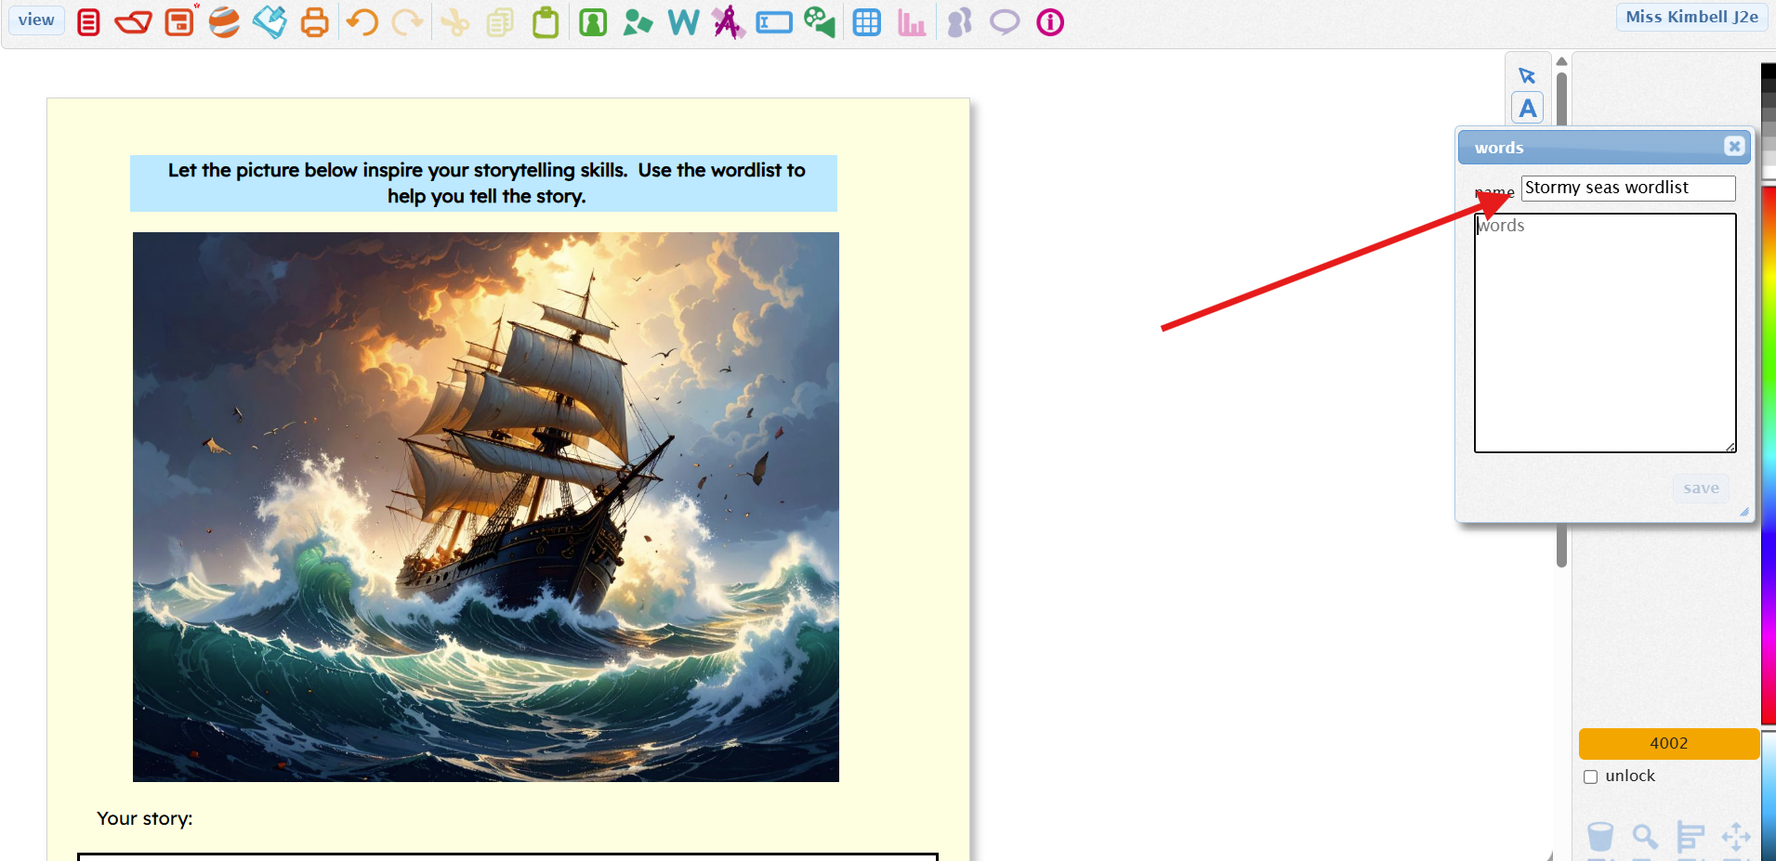Click the orange striped globe icon
Viewport: 1776px width, 861px height.
tap(224, 22)
